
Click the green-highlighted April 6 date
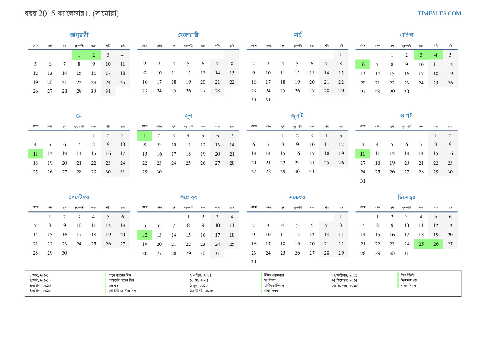363,64
